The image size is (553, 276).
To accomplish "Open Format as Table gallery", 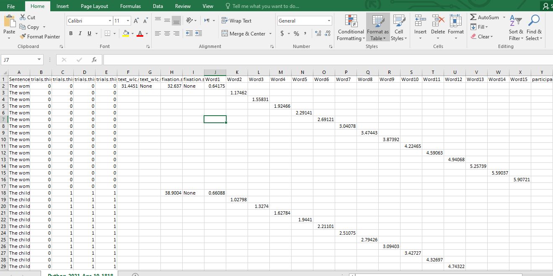I will coord(378,27).
